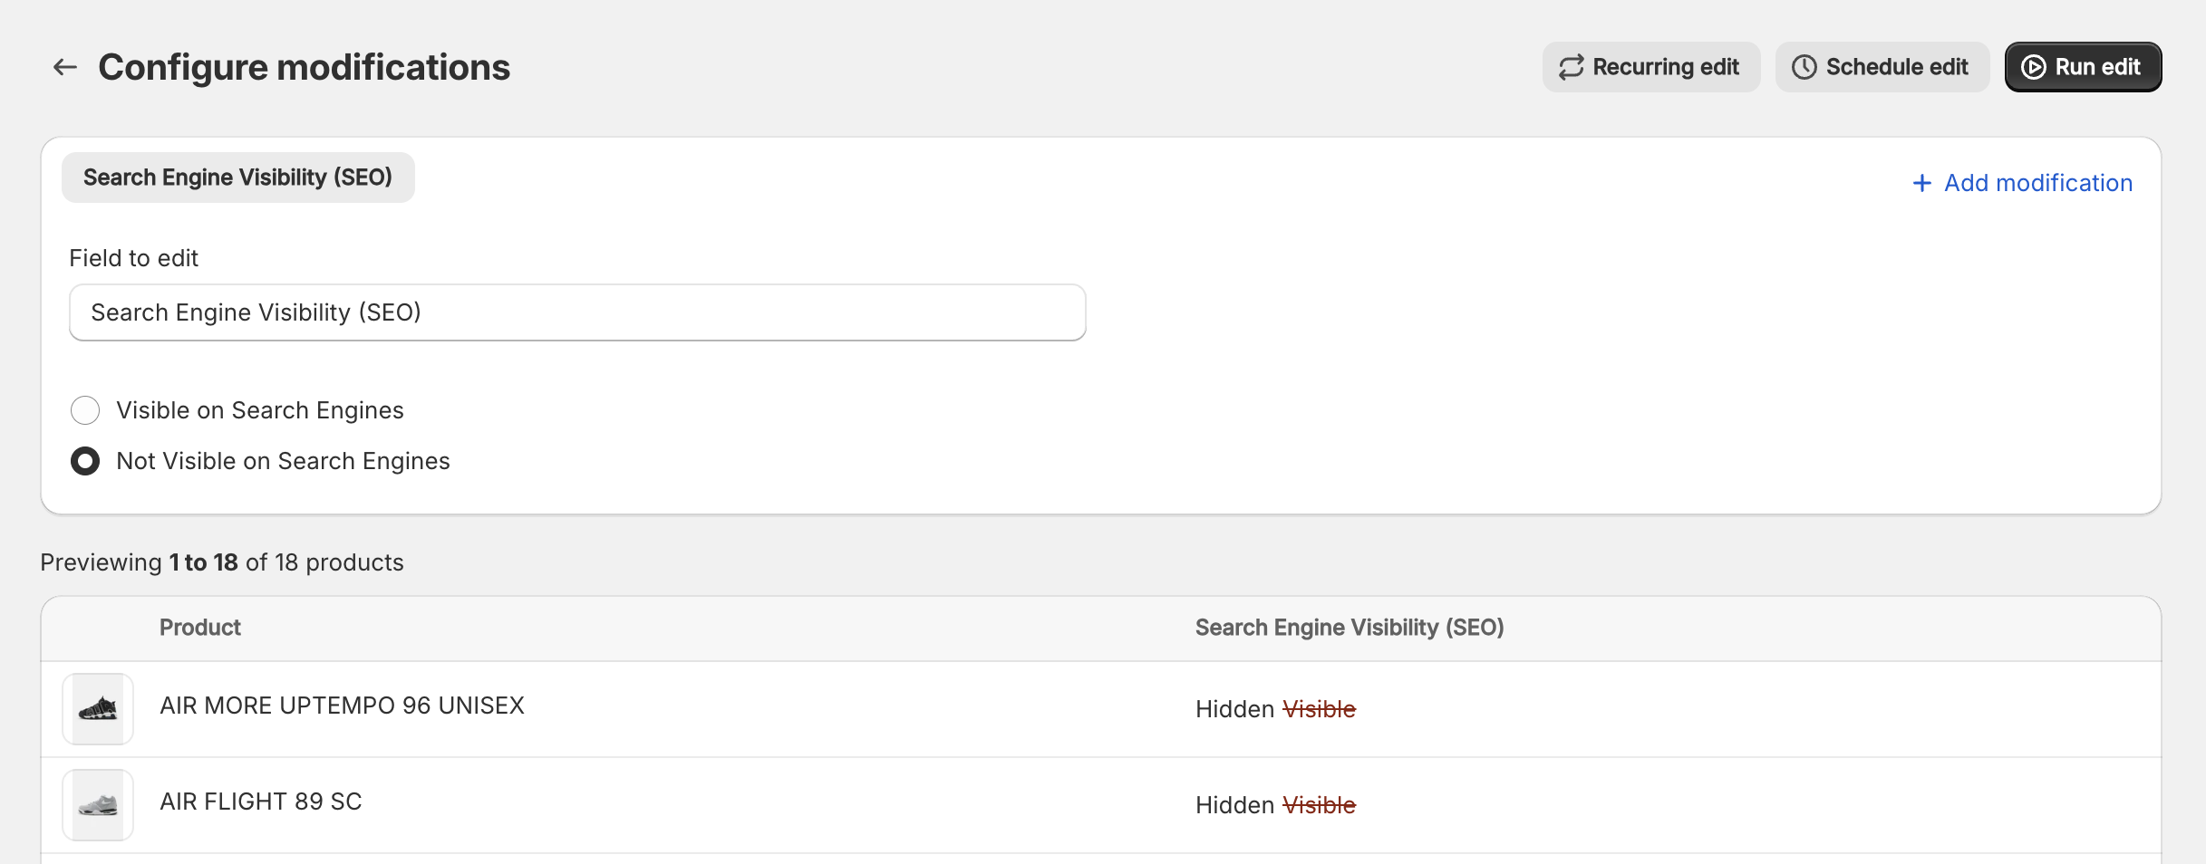
Task: Click the AIR MORE UPTEMPO 96 UNISEX product name
Action: click(342, 706)
